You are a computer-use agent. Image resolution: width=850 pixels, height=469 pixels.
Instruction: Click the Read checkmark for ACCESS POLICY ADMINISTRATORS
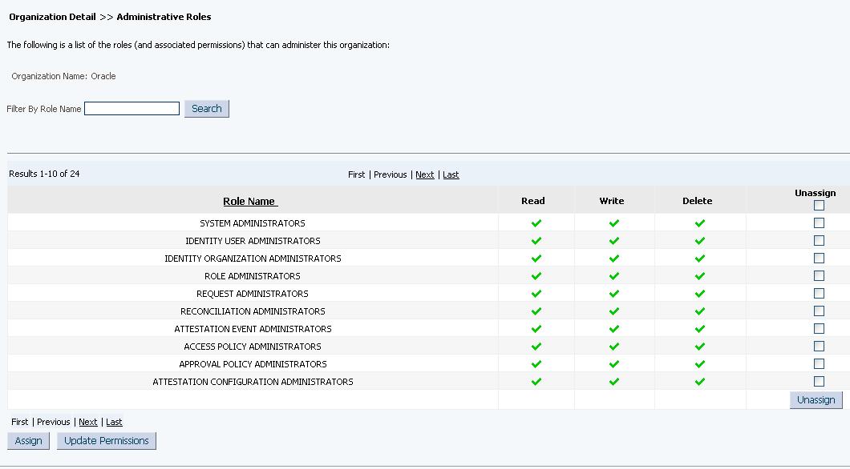[x=536, y=347]
